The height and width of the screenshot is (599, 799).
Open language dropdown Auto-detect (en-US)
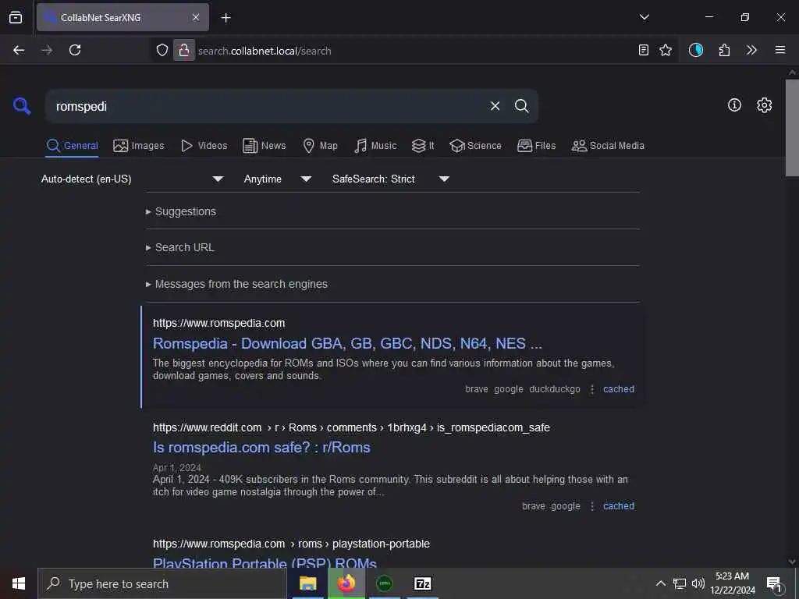(x=132, y=179)
